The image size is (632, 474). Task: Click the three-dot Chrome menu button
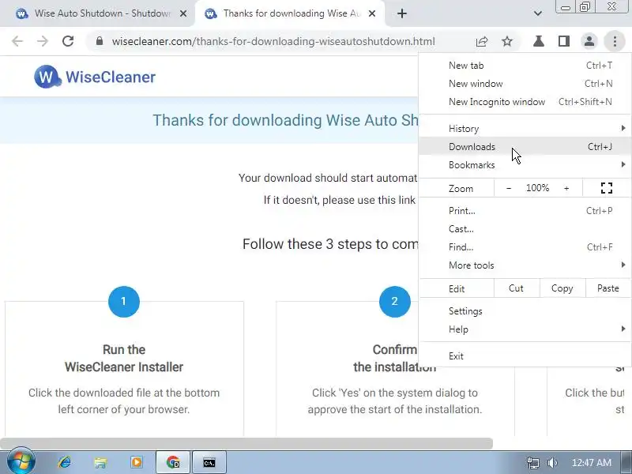click(615, 41)
